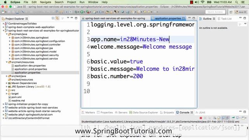Expand com.in28minutes.springboot.controller package

[10, 45]
